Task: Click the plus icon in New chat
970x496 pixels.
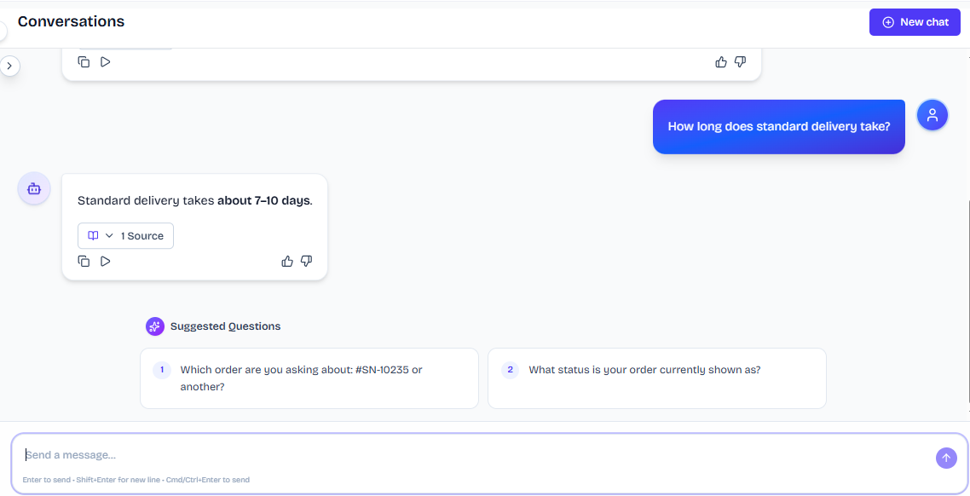Action: (x=888, y=22)
